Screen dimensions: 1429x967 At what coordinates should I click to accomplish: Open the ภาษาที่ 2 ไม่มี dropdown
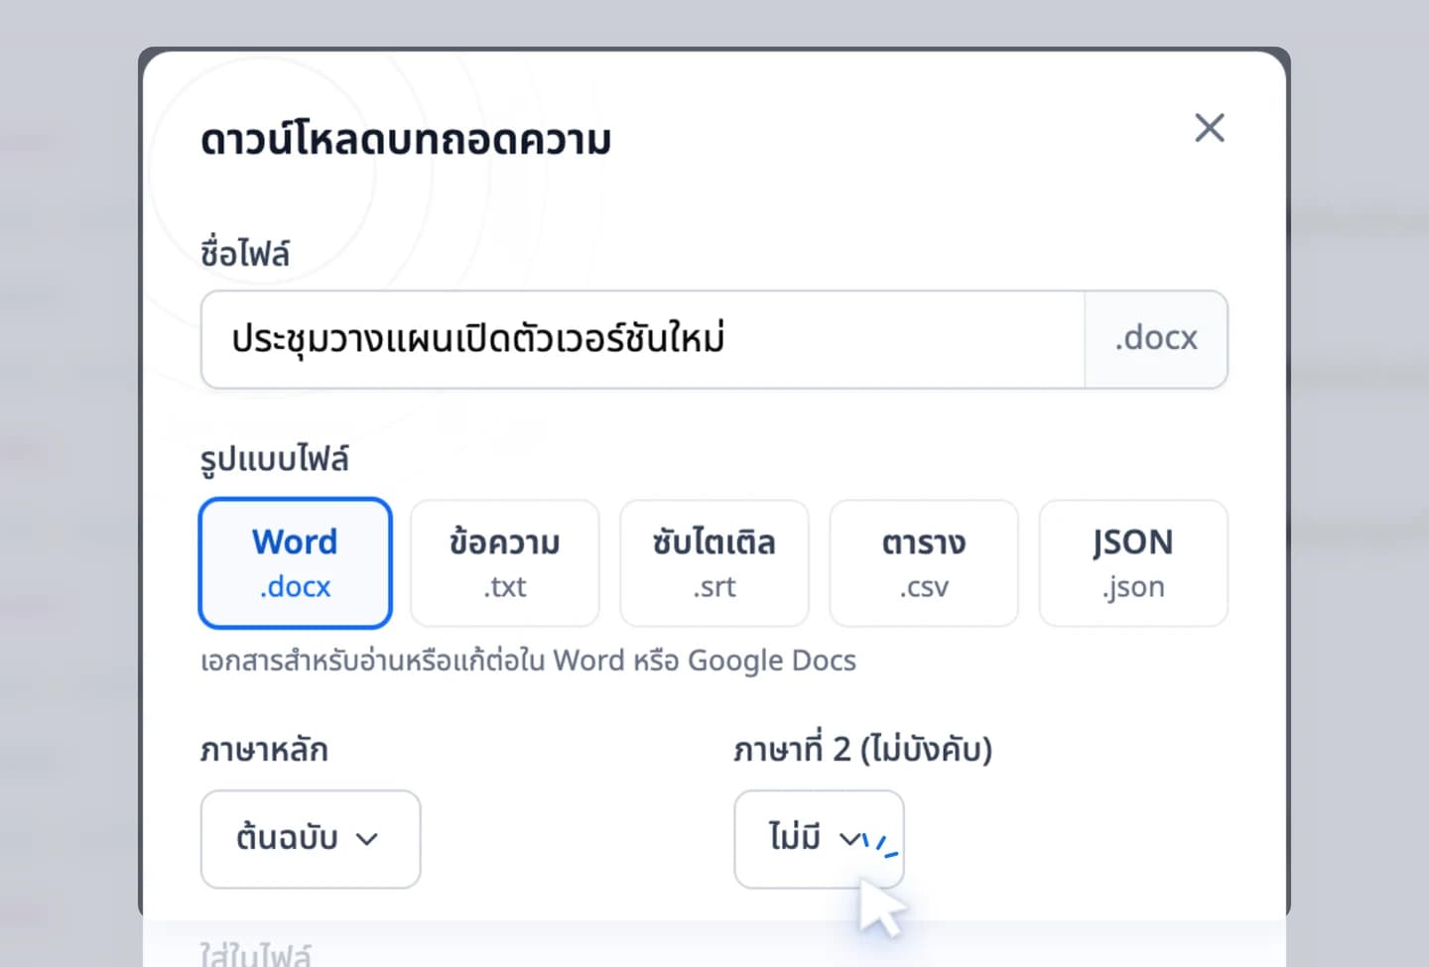pyautogui.click(x=819, y=839)
